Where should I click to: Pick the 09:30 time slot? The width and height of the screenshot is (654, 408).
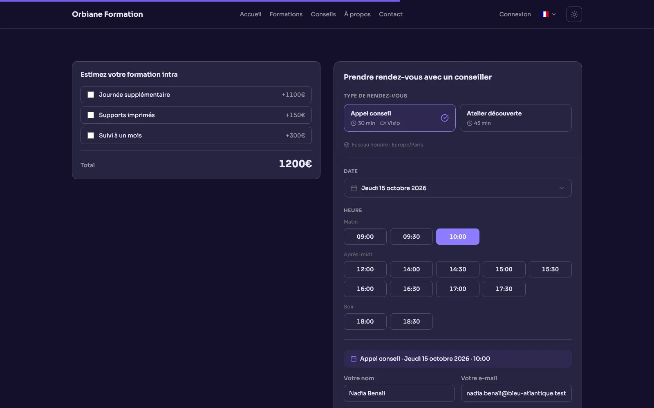(x=411, y=237)
